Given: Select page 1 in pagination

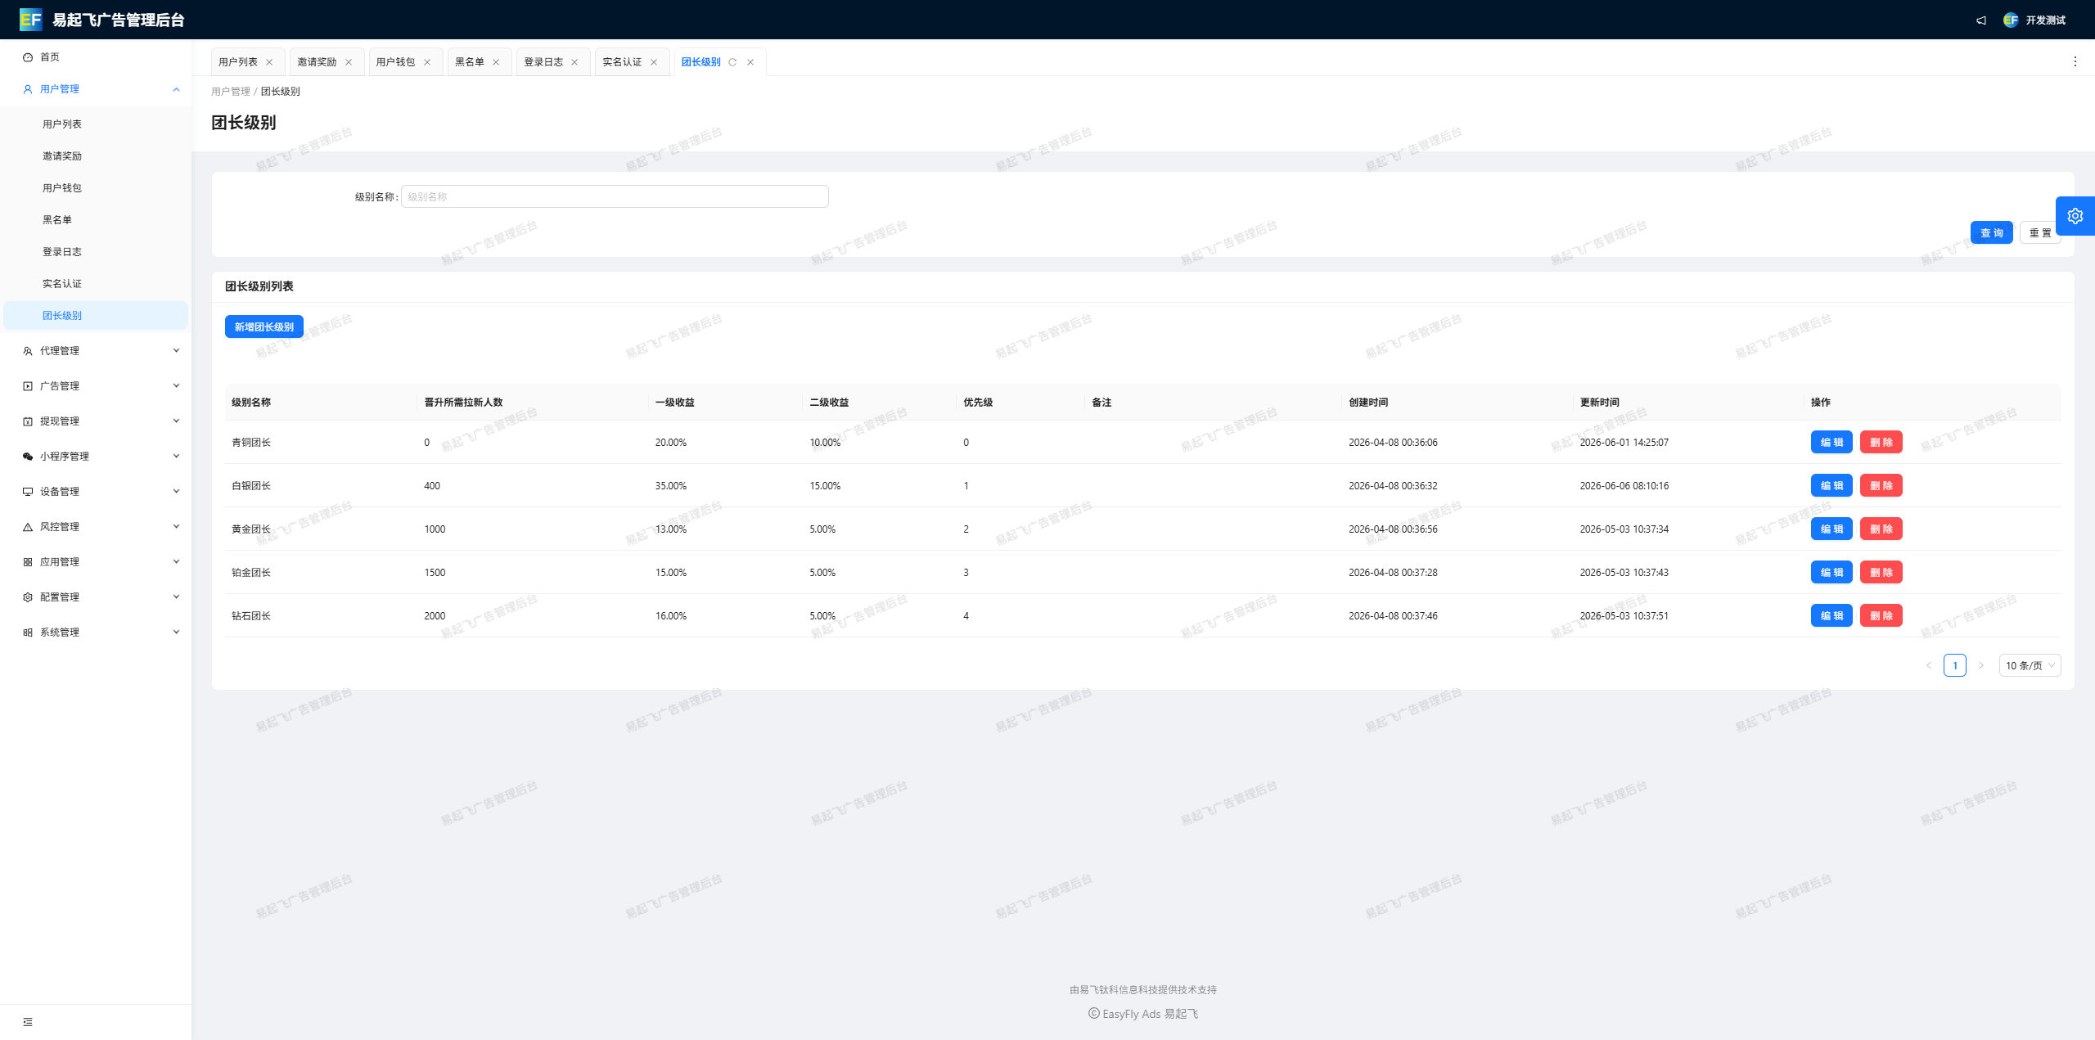Looking at the screenshot, I should pyautogui.click(x=1955, y=666).
